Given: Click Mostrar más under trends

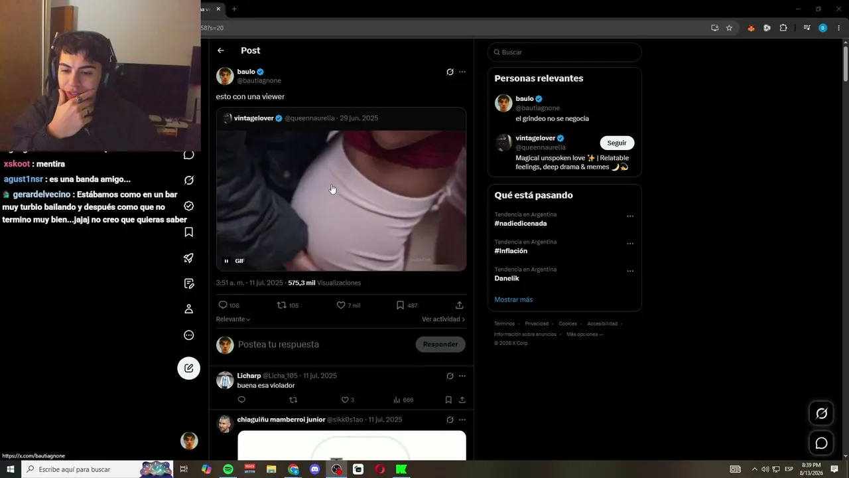Looking at the screenshot, I should coord(513,299).
